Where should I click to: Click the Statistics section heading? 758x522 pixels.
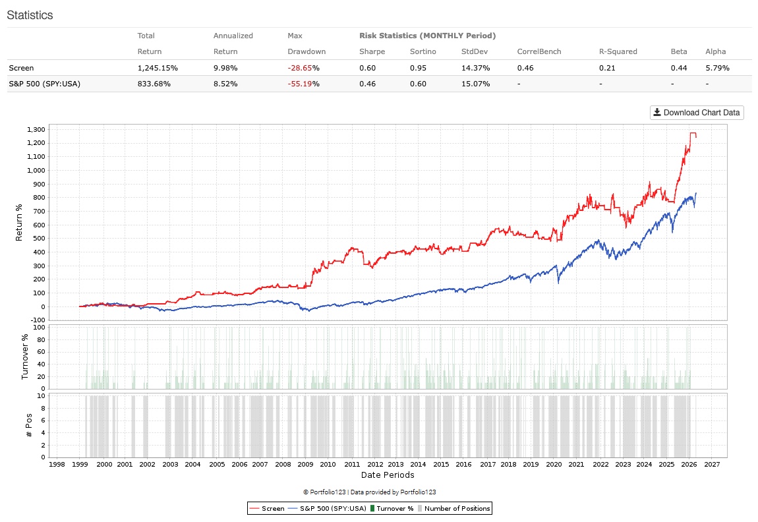[30, 15]
